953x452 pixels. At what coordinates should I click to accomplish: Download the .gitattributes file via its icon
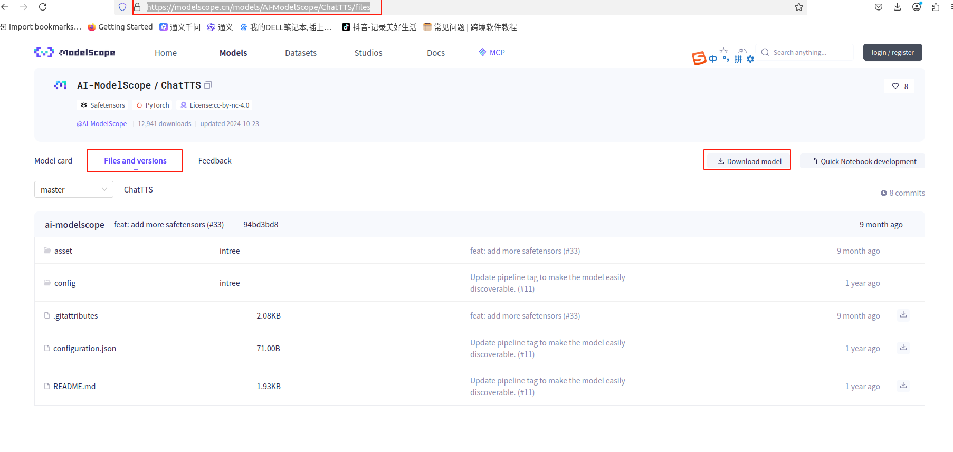point(903,315)
